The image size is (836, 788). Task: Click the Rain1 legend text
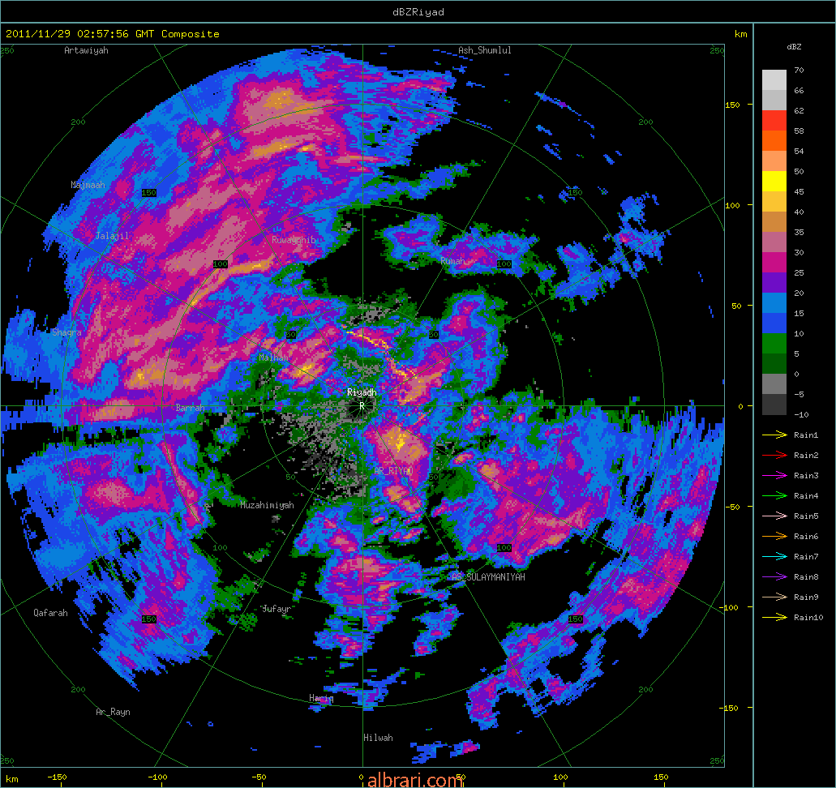(x=806, y=435)
